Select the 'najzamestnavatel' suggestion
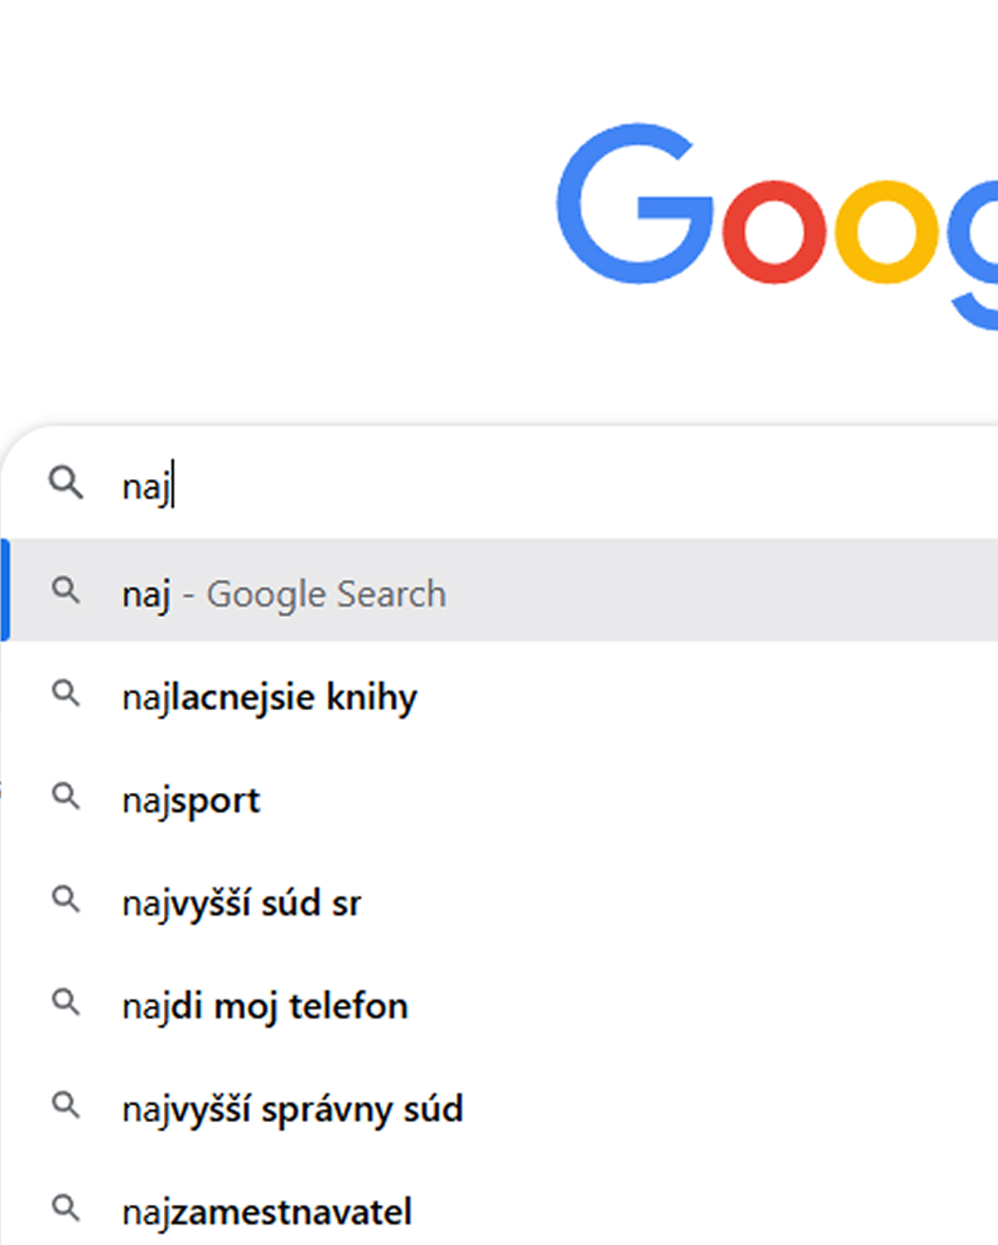The width and height of the screenshot is (998, 1245). click(x=500, y=1208)
